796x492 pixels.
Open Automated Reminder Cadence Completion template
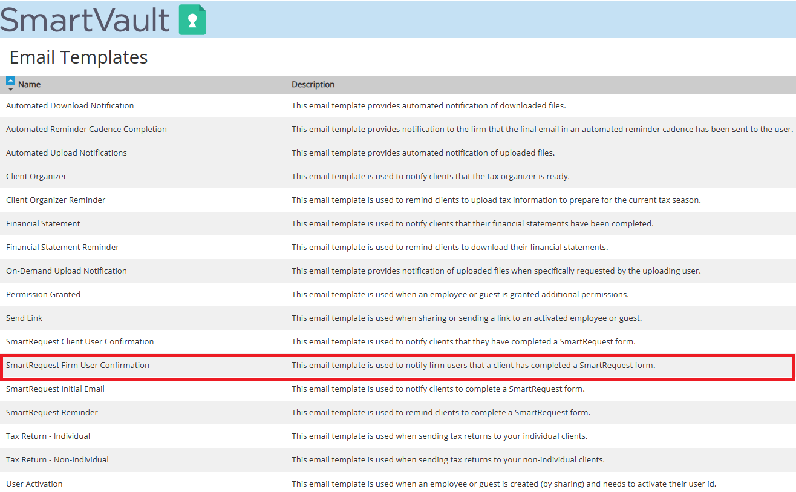coord(86,129)
